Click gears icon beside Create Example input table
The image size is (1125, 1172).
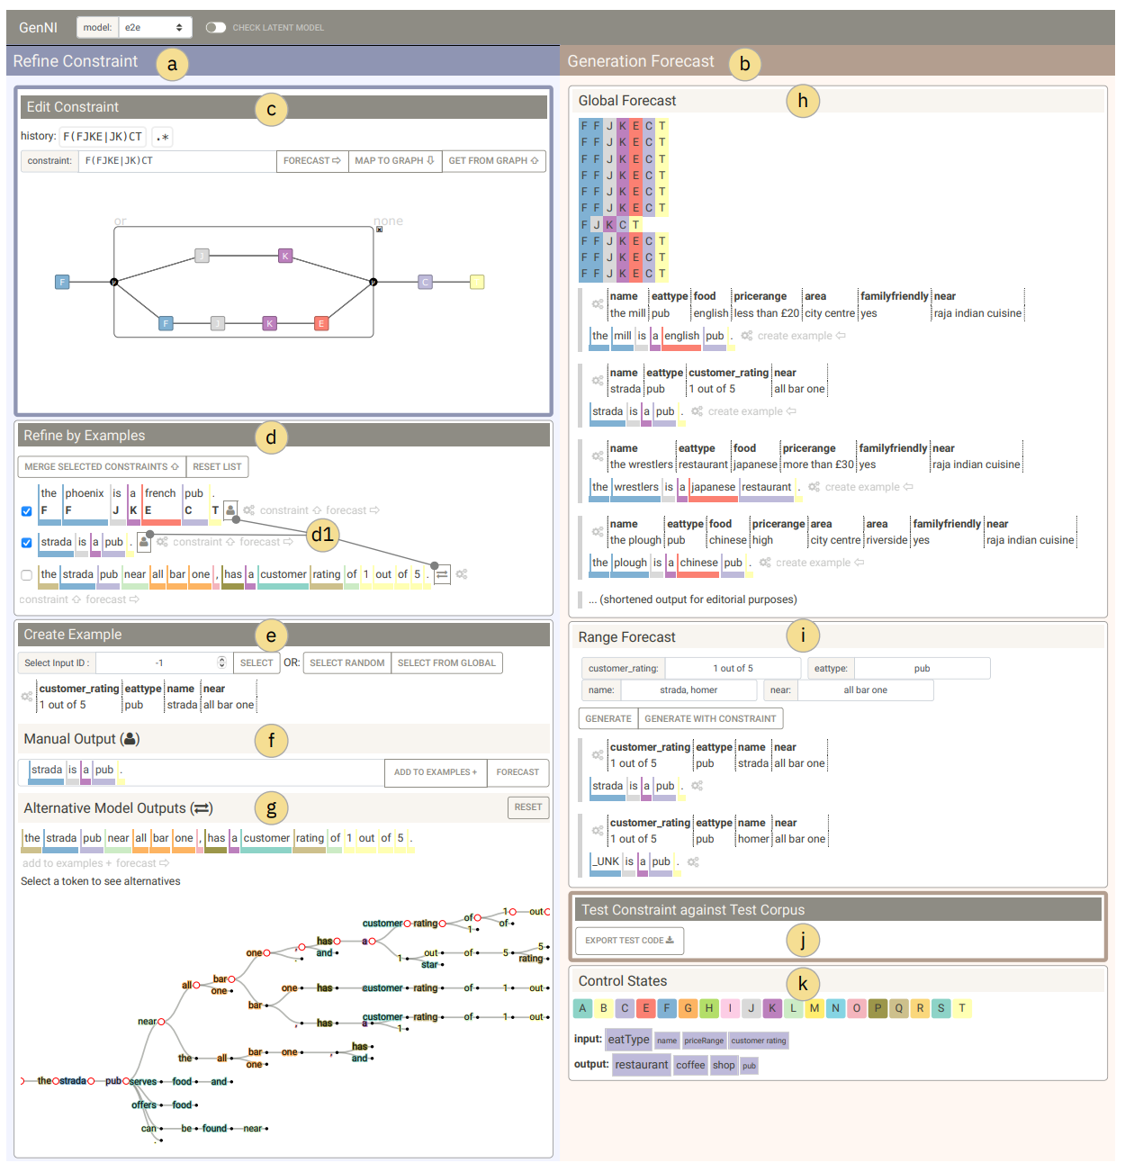coord(27,697)
